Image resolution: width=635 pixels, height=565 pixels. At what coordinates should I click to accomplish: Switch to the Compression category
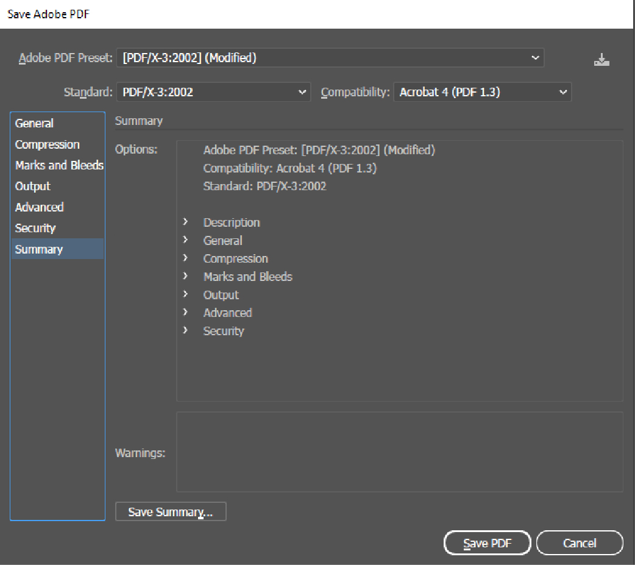pos(47,144)
